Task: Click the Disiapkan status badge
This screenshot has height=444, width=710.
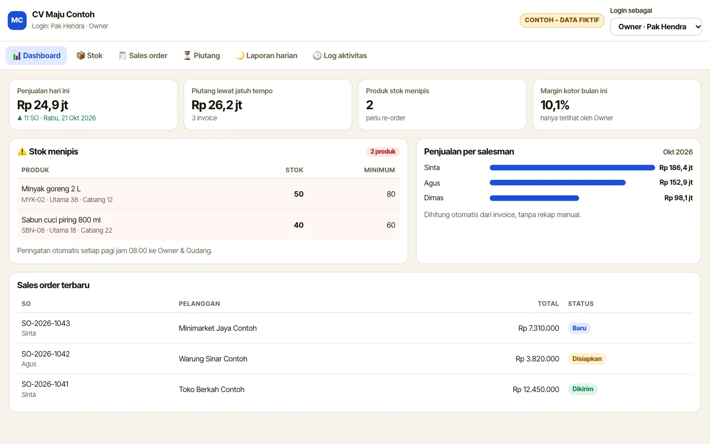Action: (x=587, y=359)
